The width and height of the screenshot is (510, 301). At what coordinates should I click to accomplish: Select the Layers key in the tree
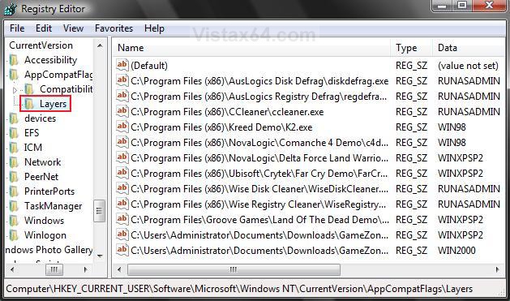pos(53,104)
